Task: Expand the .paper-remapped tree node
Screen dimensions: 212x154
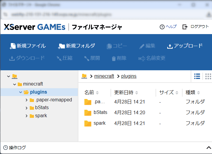Action: [26, 100]
